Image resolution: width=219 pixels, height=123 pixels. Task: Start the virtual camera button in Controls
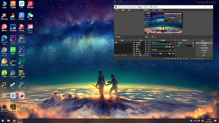point(204,48)
